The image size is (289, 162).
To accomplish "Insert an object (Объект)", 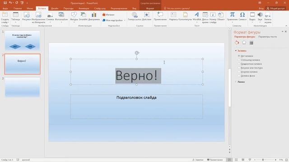I will pyautogui.click(x=221, y=17).
